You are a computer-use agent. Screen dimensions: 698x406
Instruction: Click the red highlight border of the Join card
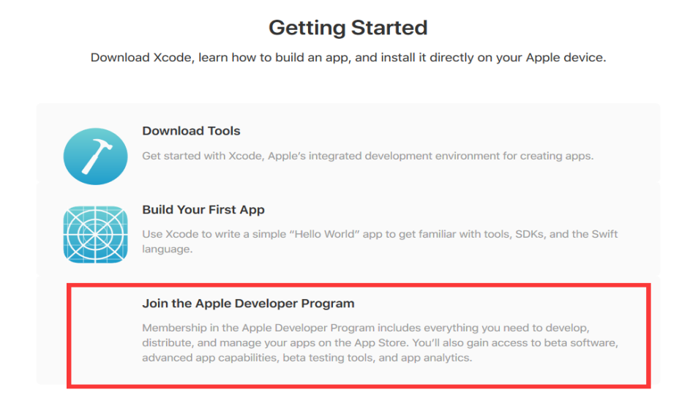pyautogui.click(x=359, y=285)
